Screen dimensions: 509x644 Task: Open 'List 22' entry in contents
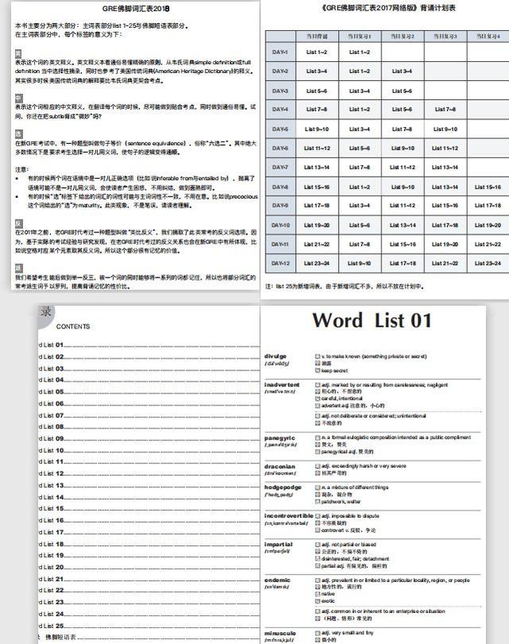coord(149,591)
